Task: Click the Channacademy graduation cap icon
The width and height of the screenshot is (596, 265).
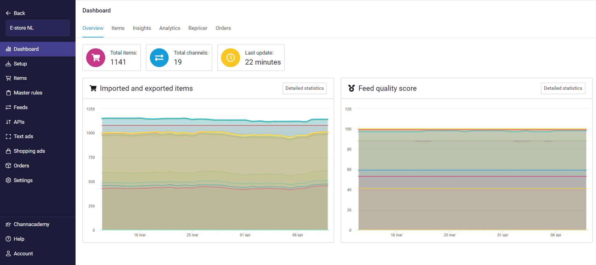Action: click(x=8, y=224)
